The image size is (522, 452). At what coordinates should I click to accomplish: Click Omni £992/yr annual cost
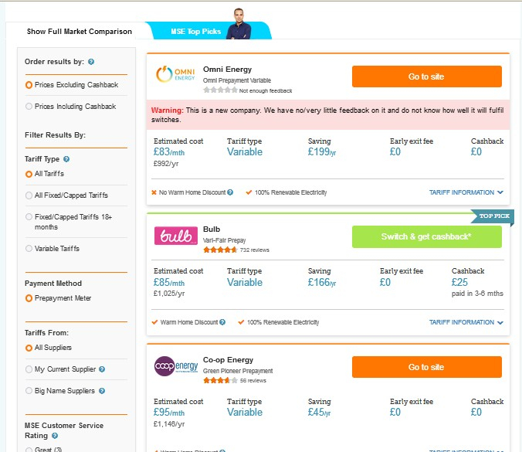click(x=166, y=164)
